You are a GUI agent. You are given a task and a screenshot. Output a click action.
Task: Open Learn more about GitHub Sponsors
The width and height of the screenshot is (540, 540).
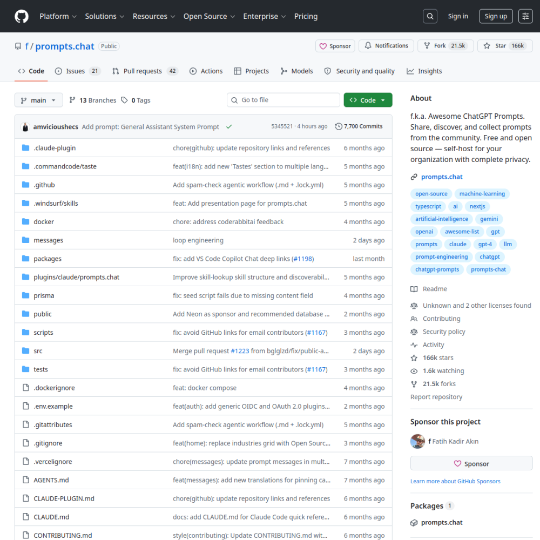point(455,481)
